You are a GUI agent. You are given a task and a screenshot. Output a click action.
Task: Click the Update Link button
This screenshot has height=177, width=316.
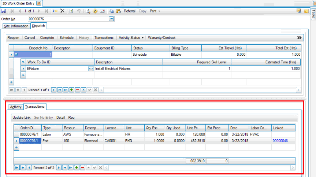click(x=21, y=118)
